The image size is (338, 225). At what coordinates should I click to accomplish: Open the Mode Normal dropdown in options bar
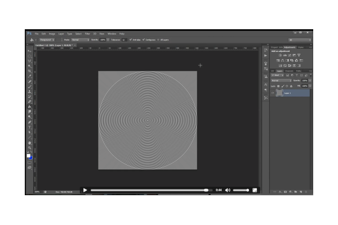pyautogui.click(x=80, y=40)
